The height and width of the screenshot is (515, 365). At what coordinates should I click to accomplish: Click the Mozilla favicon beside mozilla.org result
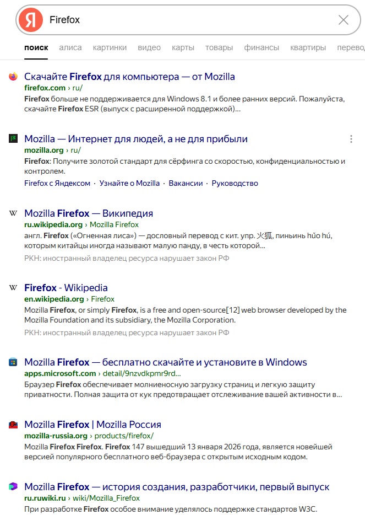[13, 139]
